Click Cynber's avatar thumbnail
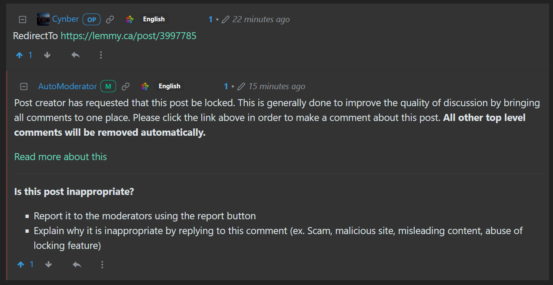The image size is (553, 285). click(43, 19)
